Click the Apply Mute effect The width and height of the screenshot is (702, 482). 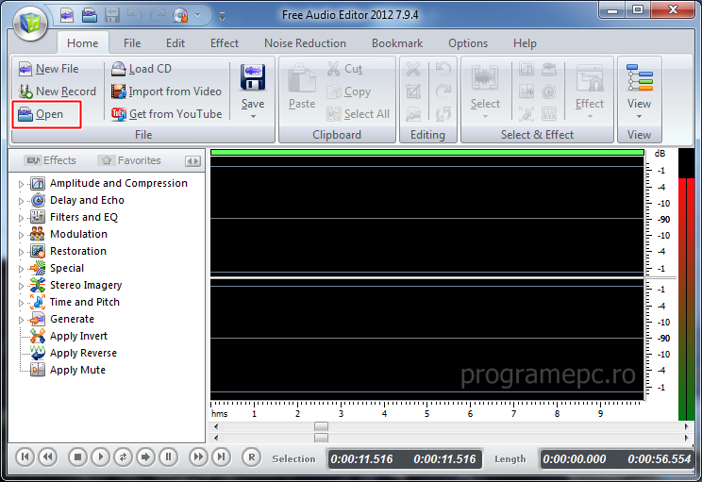click(77, 370)
